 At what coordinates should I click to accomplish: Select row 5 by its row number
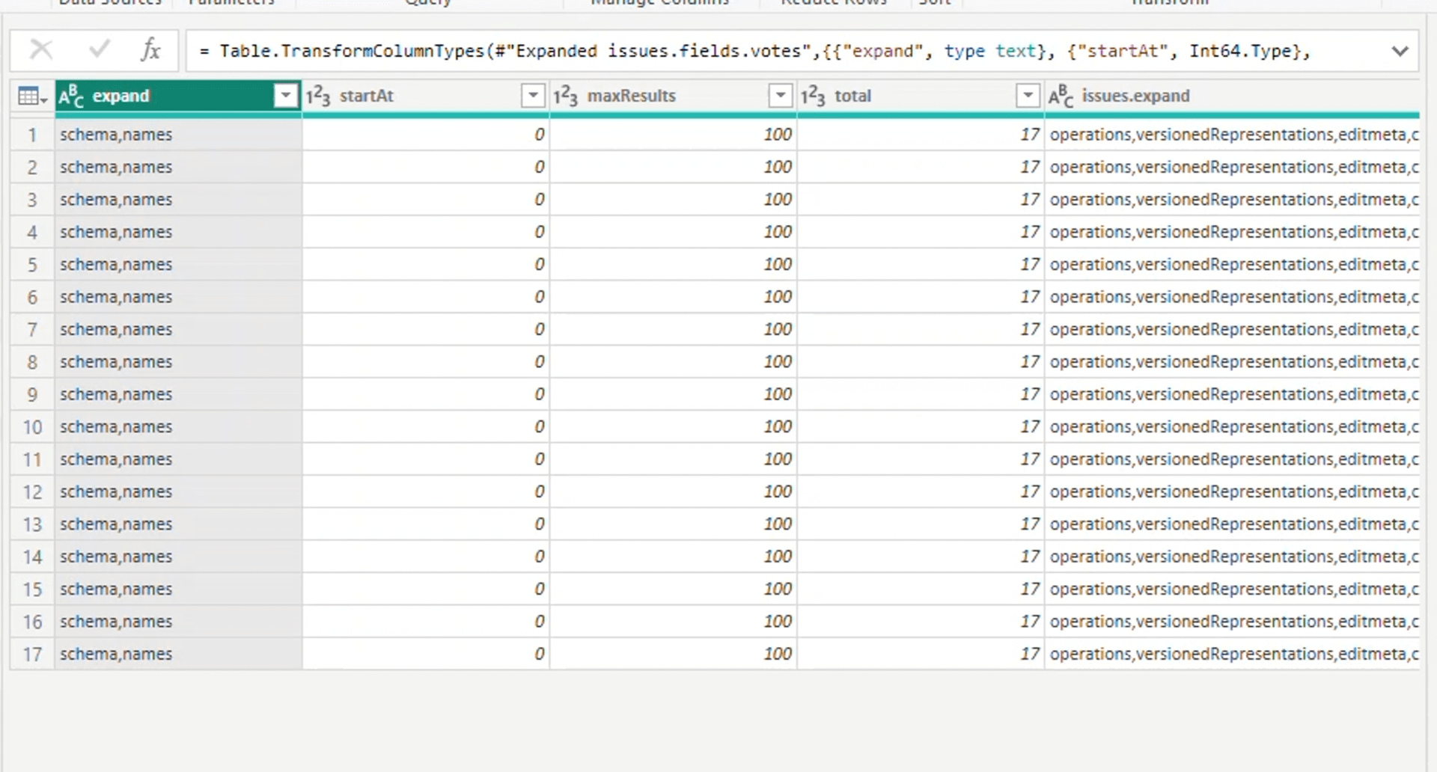(x=31, y=264)
